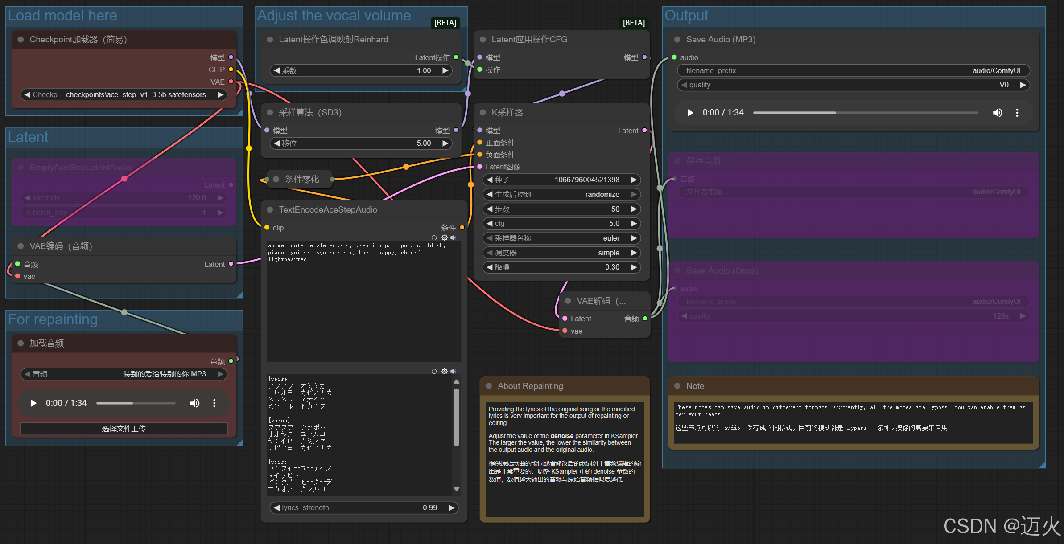1064x544 pixels.
Task: Collapse the K采样器 node via its title dot
Action: coord(483,112)
